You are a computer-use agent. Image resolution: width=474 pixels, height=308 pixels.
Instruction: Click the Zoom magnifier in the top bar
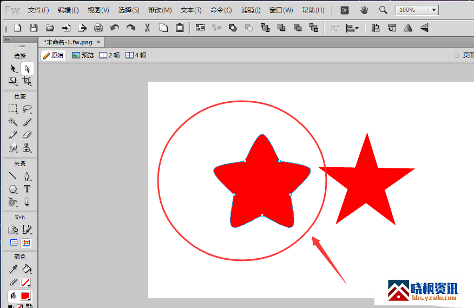click(383, 10)
